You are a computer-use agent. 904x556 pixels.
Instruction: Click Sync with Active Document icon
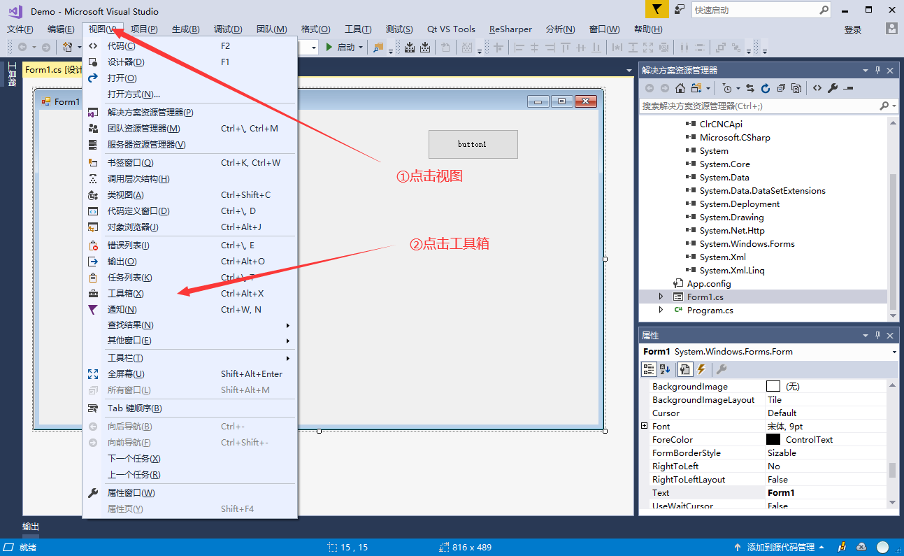749,88
